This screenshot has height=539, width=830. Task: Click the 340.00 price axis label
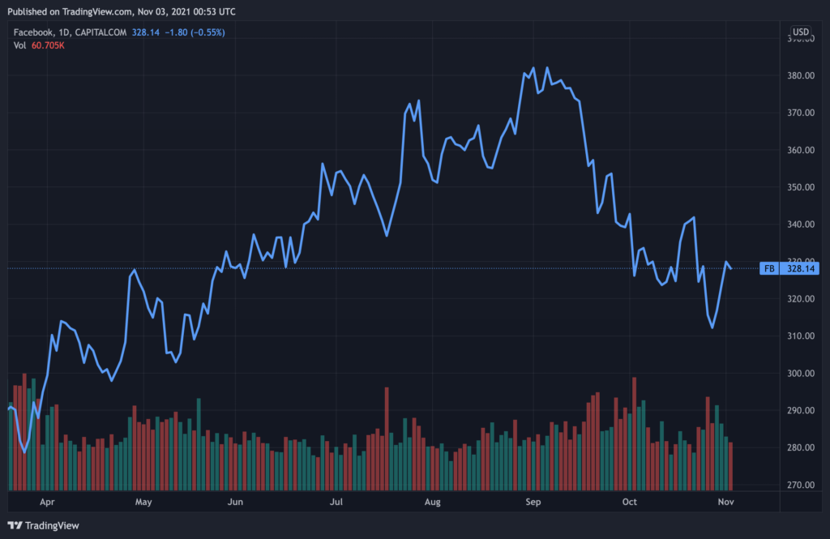(x=801, y=225)
